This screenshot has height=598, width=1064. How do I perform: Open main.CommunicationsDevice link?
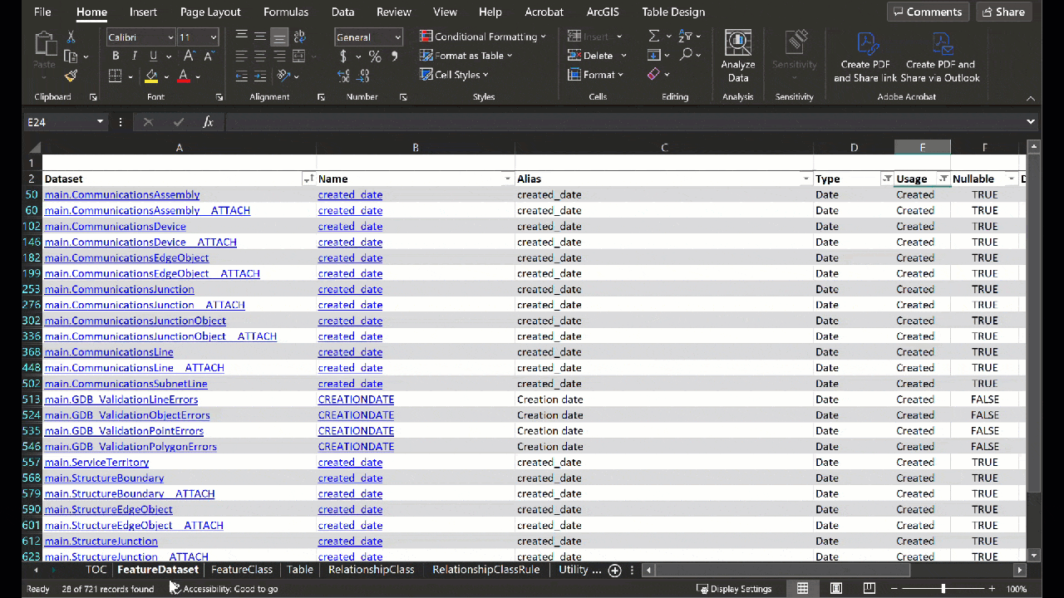click(x=115, y=227)
